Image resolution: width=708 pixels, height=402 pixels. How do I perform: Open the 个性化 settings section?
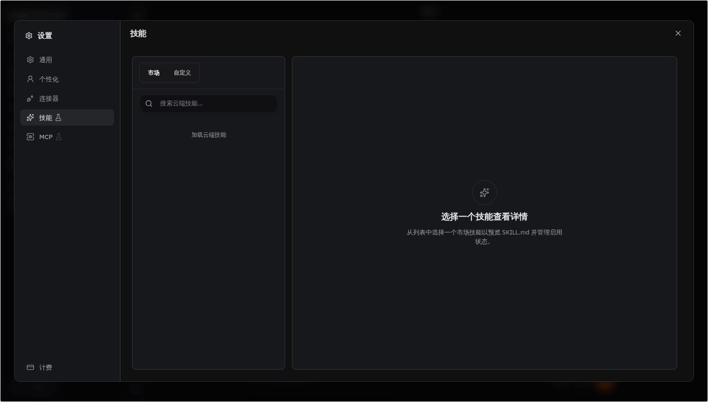(67, 79)
